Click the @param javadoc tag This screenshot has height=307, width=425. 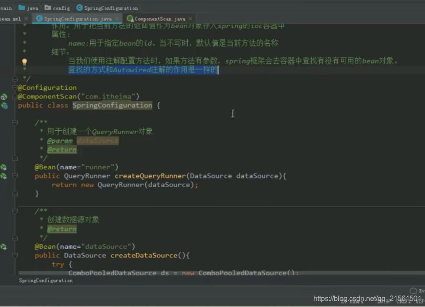[60, 141]
